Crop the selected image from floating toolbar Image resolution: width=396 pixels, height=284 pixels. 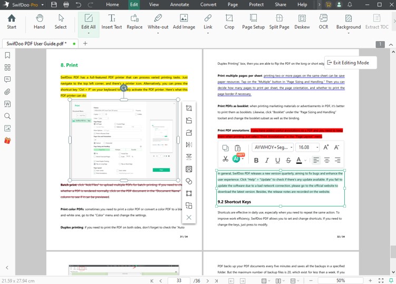coord(189,108)
